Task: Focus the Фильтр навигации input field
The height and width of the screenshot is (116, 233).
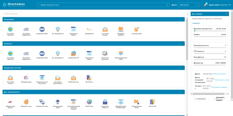Action: pyautogui.click(x=94, y=14)
